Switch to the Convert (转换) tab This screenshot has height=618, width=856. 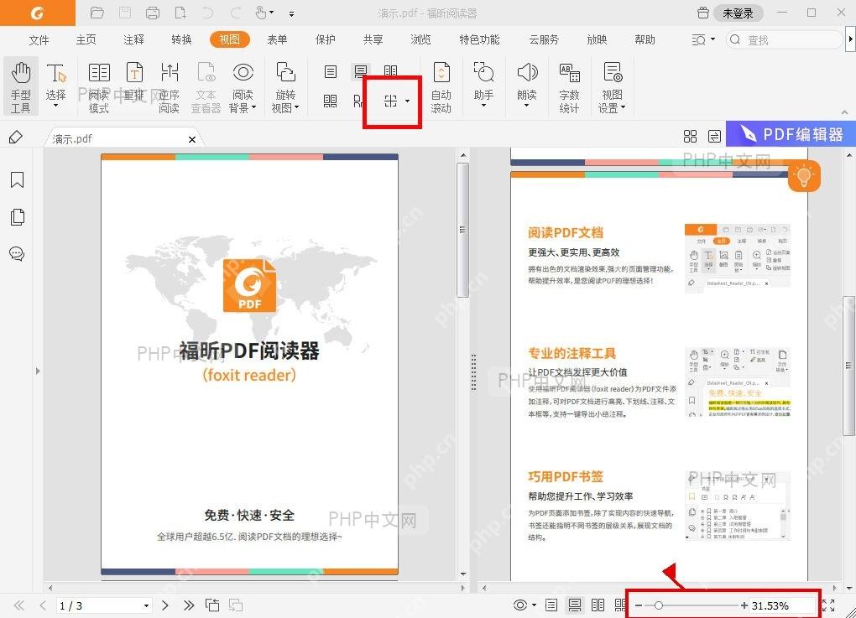click(181, 39)
